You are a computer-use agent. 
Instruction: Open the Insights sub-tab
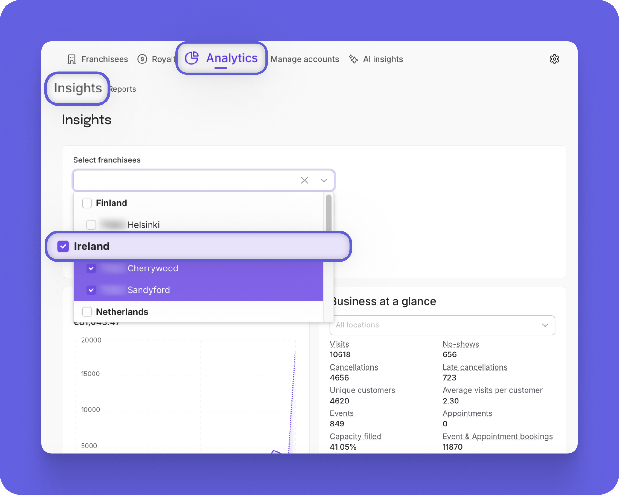click(78, 89)
